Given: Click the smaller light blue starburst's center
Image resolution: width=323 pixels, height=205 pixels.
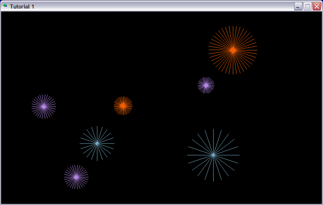Looking at the screenshot, I should [x=97, y=143].
